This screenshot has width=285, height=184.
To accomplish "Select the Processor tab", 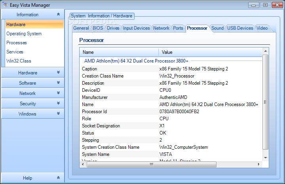I will coord(197,28).
